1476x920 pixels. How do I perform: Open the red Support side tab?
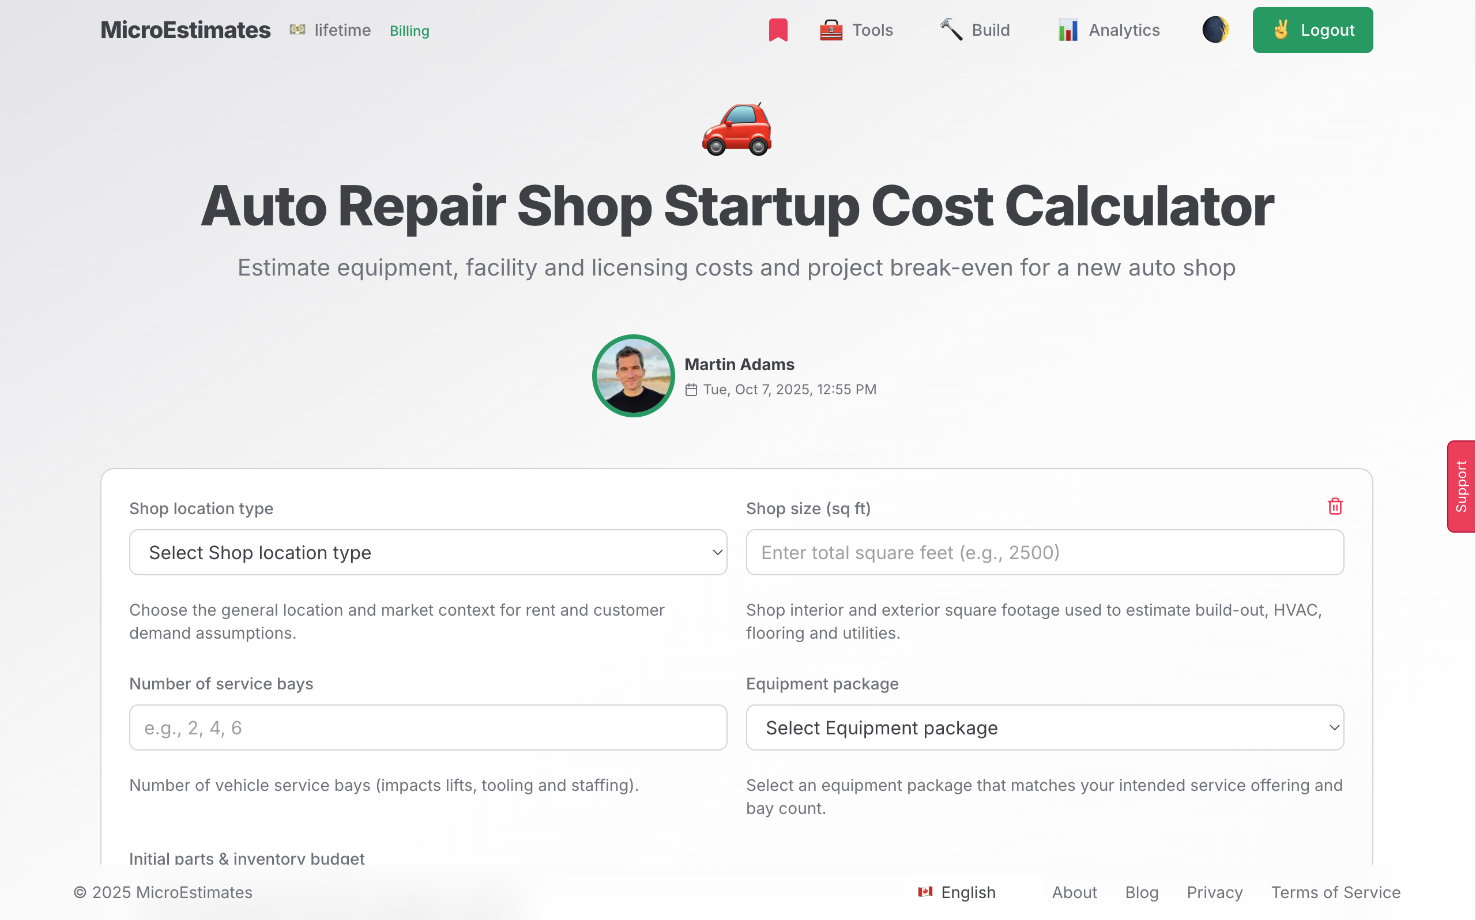[1461, 487]
